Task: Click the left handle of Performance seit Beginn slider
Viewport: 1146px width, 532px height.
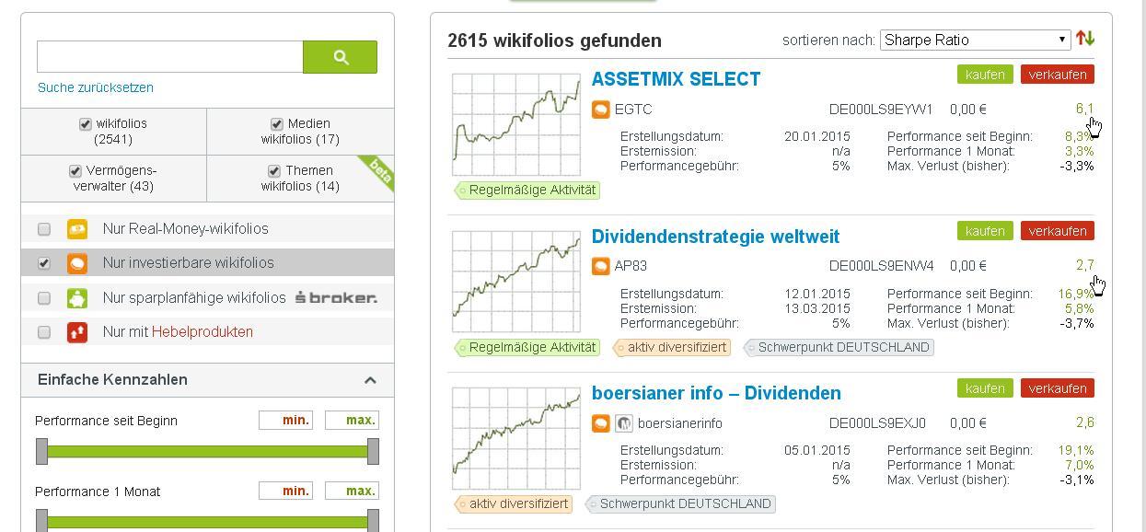Action: point(41,451)
